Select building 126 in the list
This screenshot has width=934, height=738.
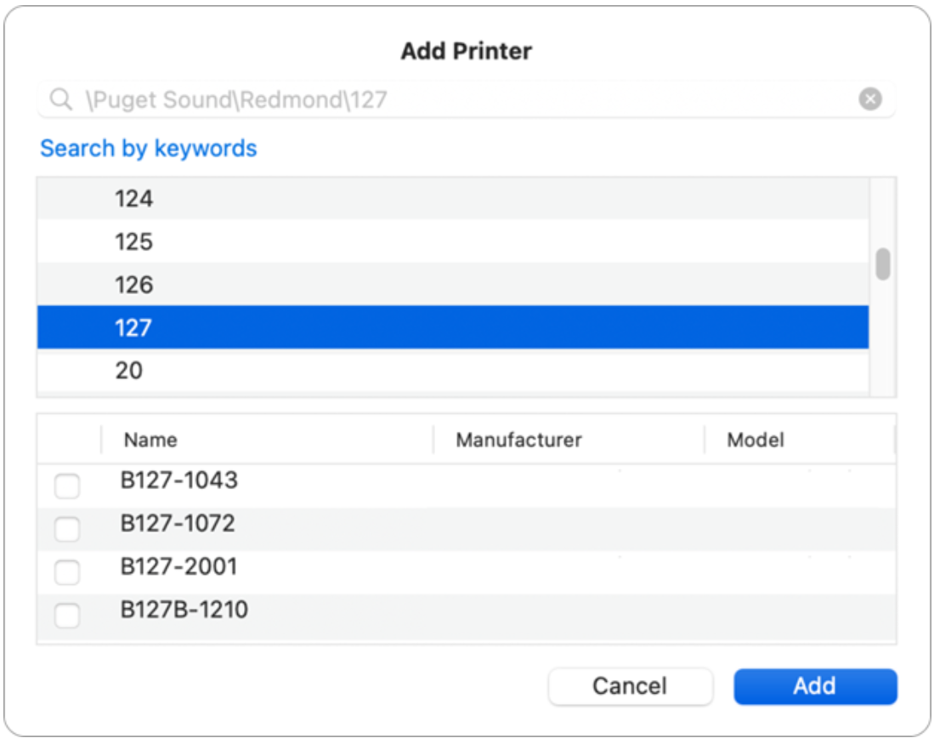[x=134, y=285]
